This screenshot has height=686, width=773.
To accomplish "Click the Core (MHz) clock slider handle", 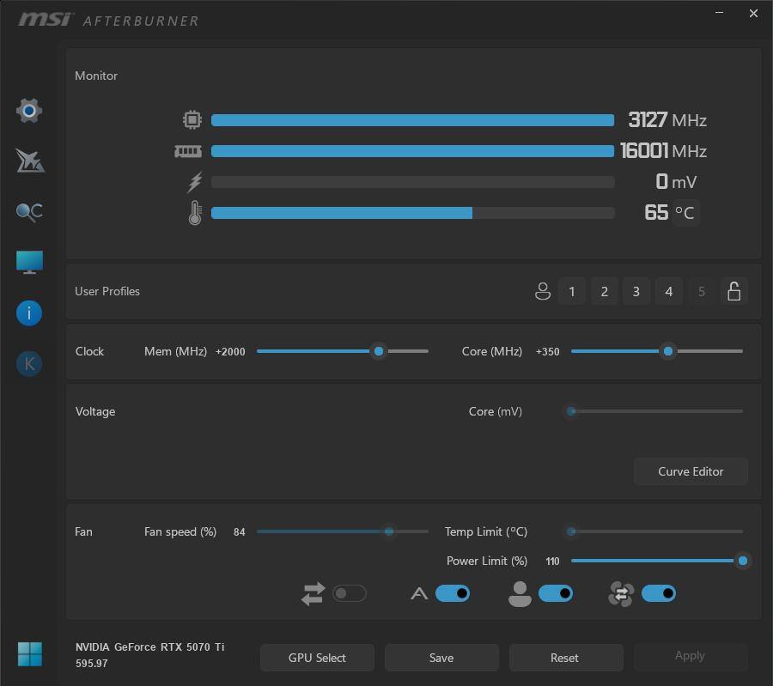I will (x=668, y=351).
